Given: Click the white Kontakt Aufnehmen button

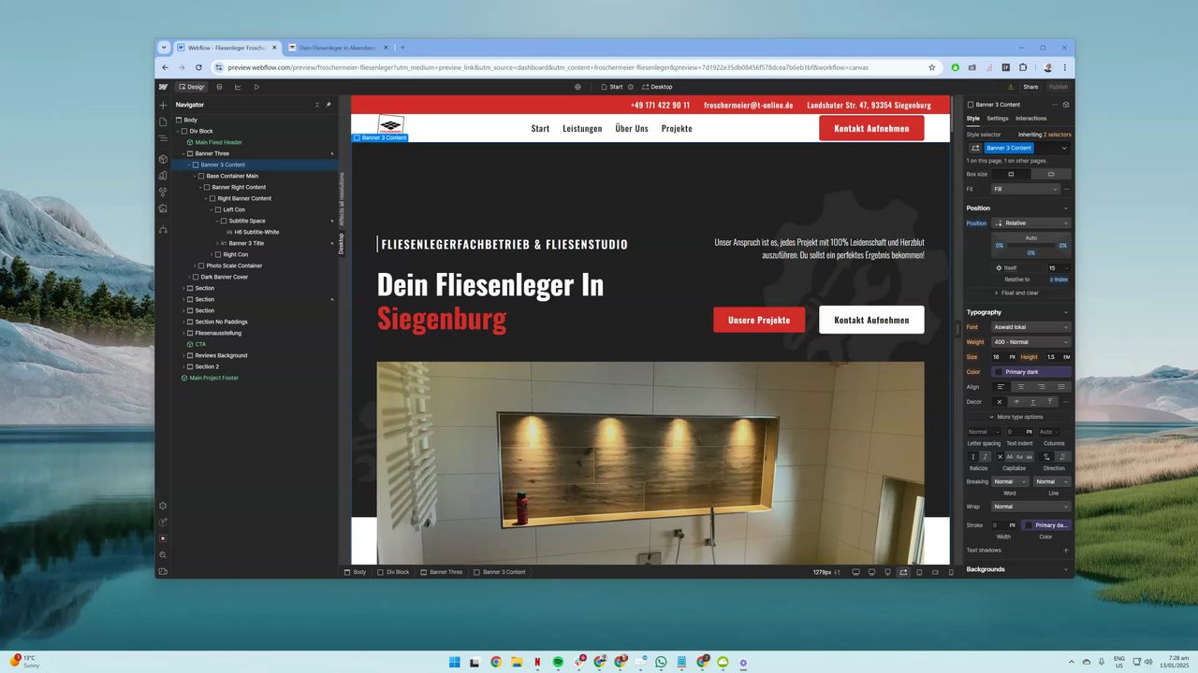Looking at the screenshot, I should point(871,320).
